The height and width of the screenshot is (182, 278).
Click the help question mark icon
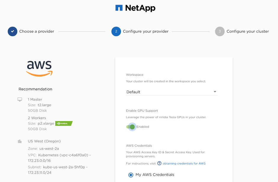159,163
